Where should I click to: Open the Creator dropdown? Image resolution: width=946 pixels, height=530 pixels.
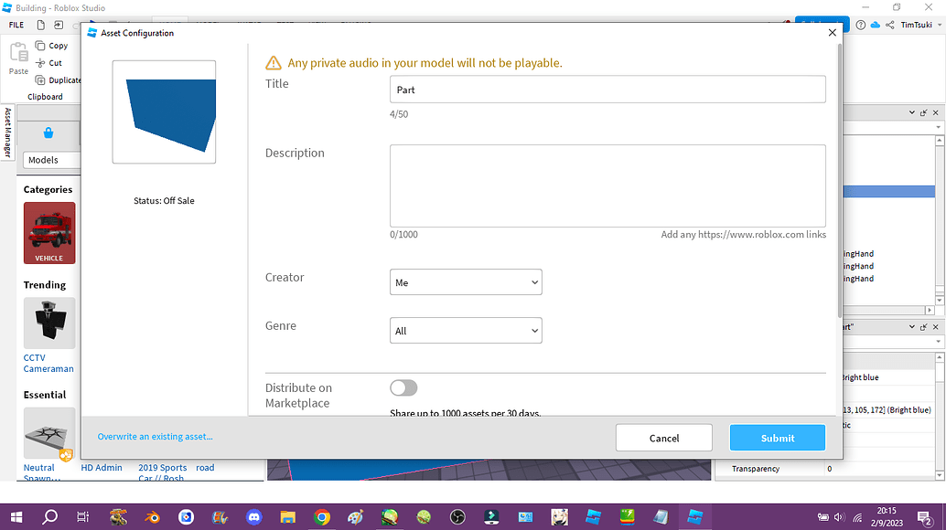tap(466, 281)
